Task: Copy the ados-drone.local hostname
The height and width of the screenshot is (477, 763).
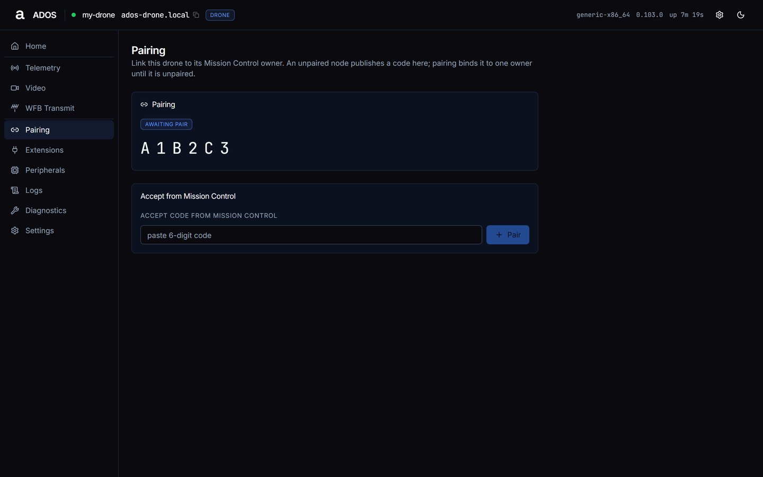Action: (x=196, y=15)
